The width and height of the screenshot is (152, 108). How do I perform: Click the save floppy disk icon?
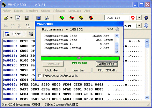26,18
